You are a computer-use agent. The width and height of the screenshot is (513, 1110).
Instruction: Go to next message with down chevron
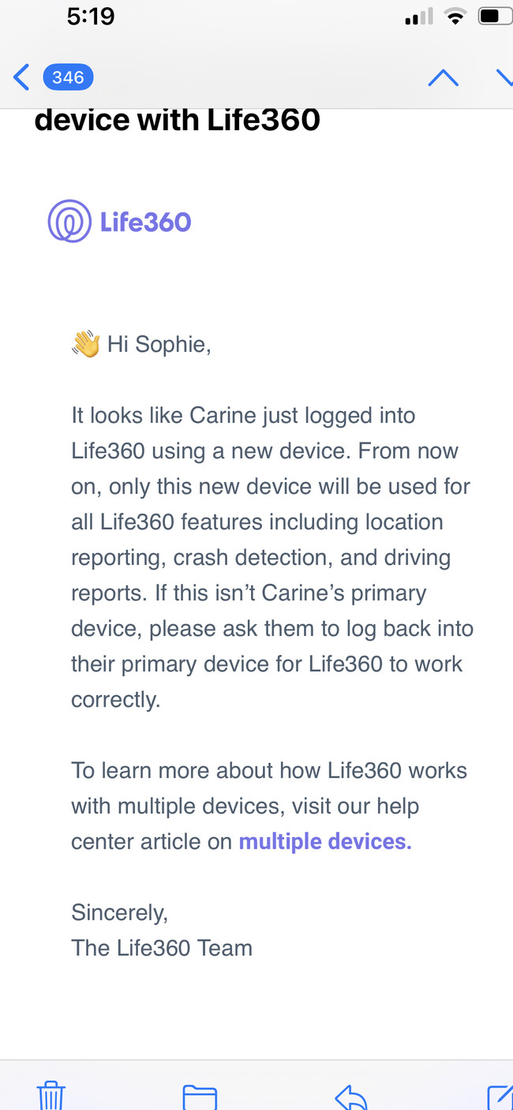click(x=504, y=77)
